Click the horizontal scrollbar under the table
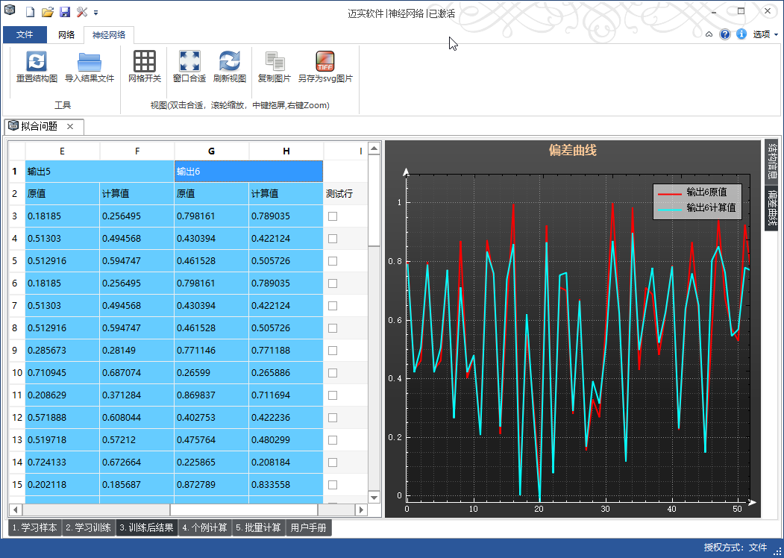Image resolution: width=784 pixels, height=558 pixels. (186, 510)
